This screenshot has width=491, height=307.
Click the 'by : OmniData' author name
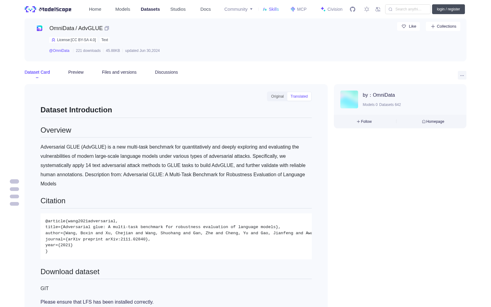[x=379, y=95]
